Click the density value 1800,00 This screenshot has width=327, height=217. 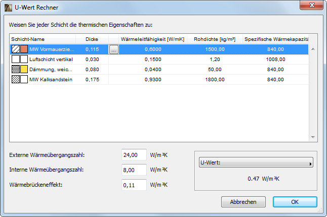click(215, 79)
